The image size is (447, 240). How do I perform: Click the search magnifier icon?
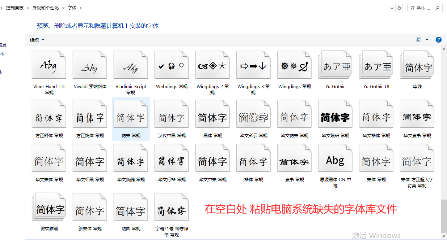pos(437,8)
